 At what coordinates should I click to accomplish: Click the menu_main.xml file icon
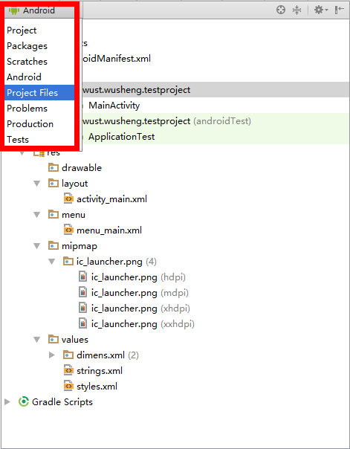pyautogui.click(x=68, y=230)
